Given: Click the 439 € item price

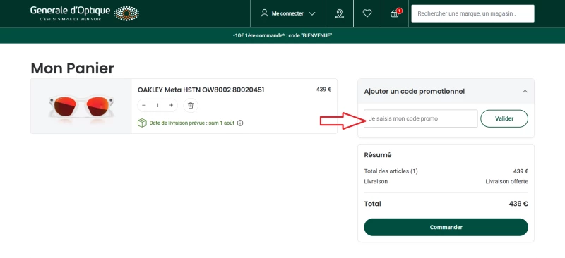Looking at the screenshot, I should (x=323, y=90).
